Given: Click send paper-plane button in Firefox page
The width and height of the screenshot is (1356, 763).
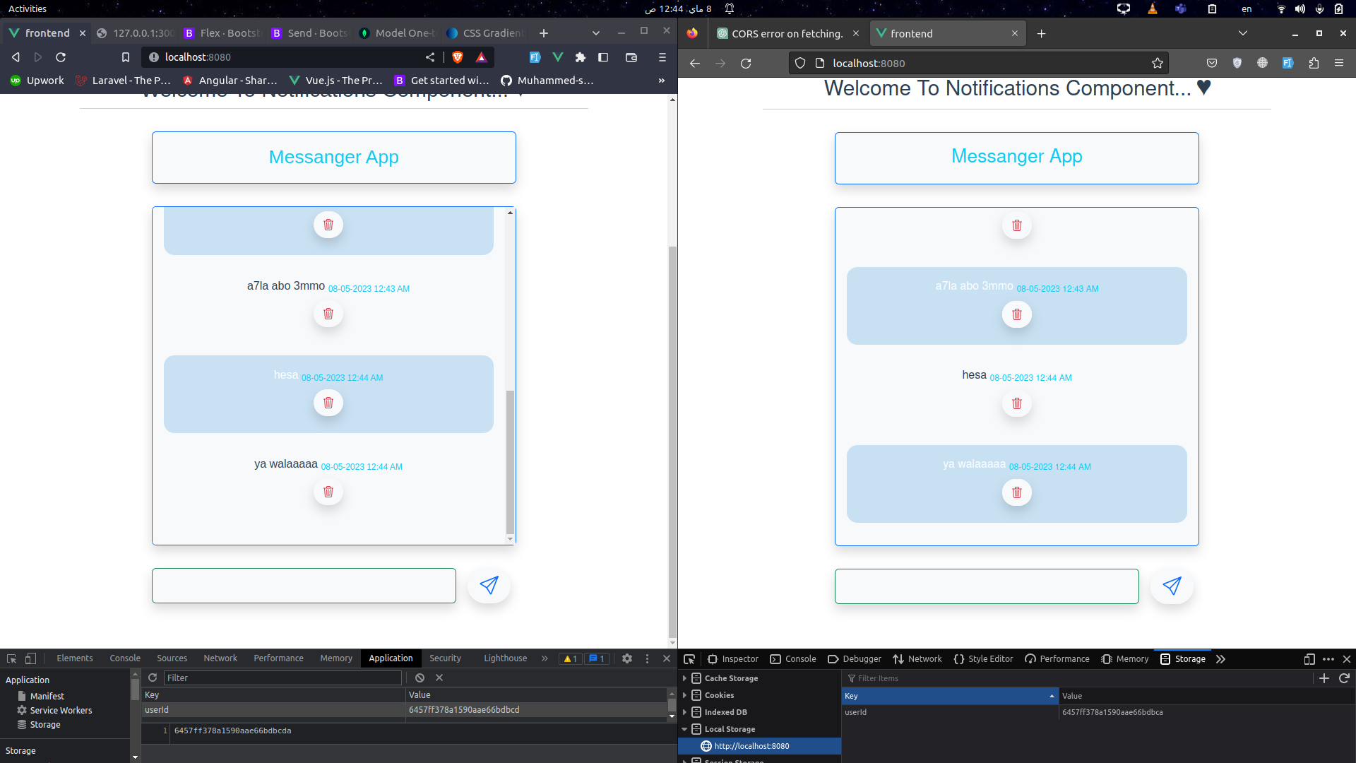Looking at the screenshot, I should coord(1172,586).
